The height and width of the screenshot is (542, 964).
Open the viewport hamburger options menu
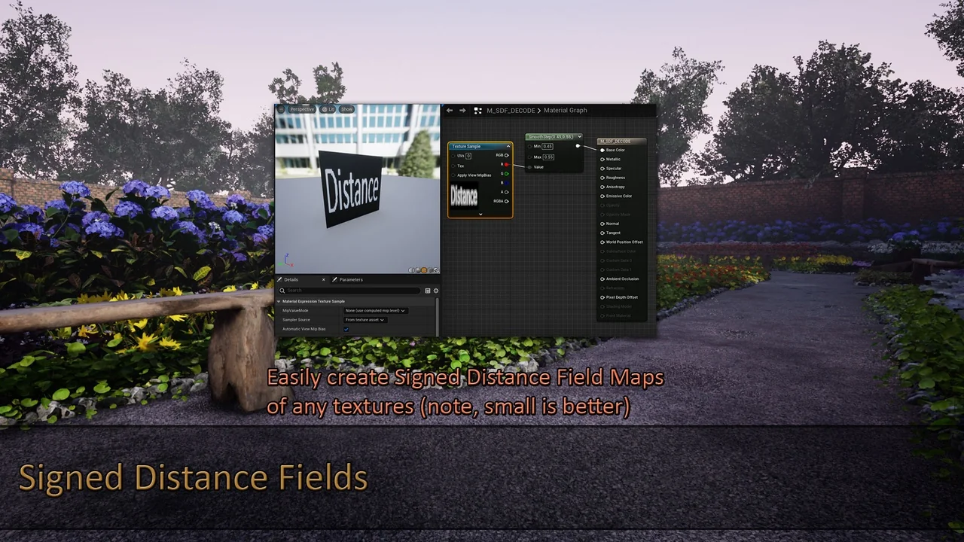[x=281, y=110]
